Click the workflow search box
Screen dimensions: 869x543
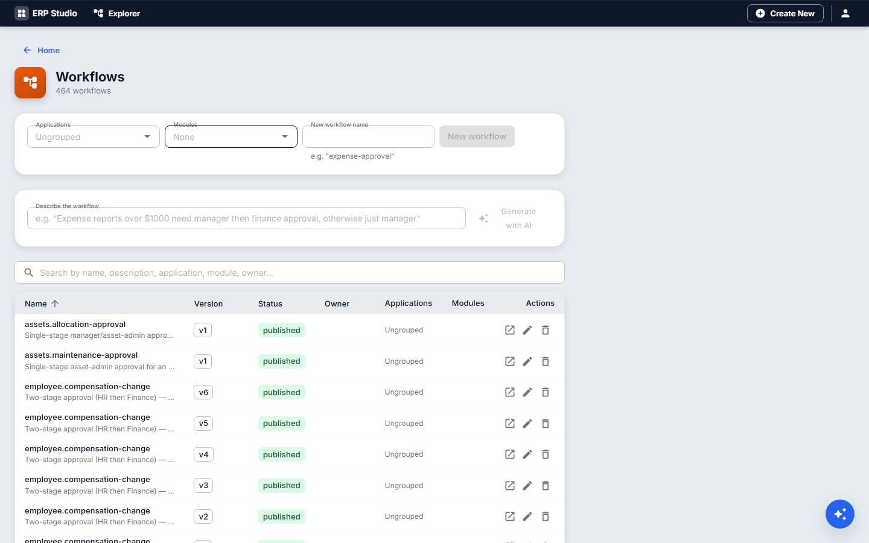[x=290, y=273]
